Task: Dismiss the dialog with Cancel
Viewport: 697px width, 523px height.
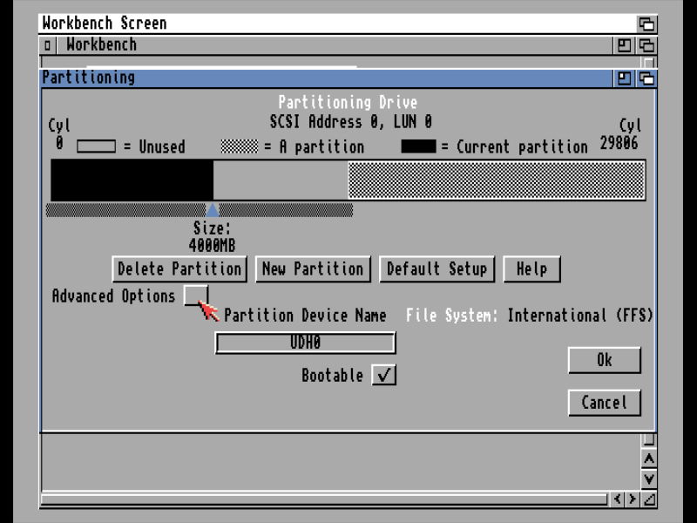Action: point(604,402)
